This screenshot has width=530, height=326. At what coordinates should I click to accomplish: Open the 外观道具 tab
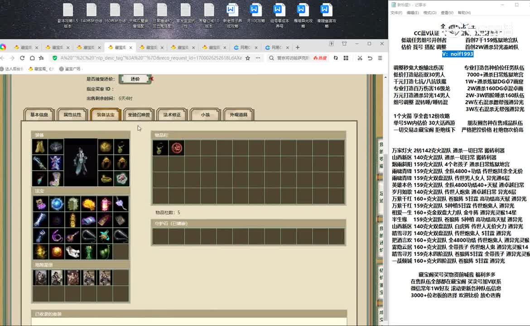coord(238,115)
